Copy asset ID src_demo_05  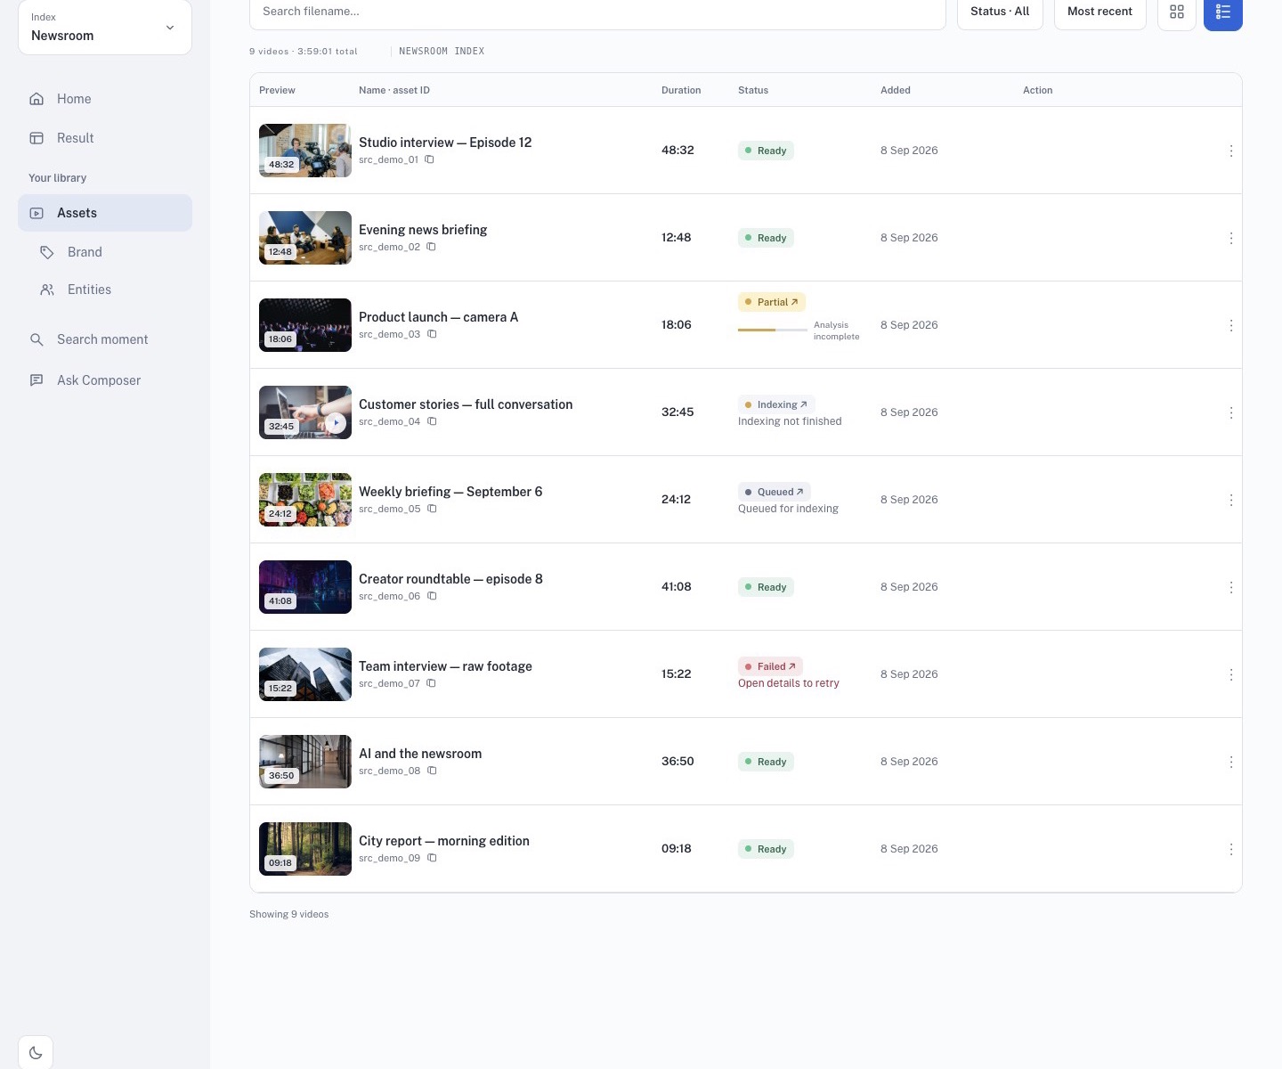tap(432, 509)
